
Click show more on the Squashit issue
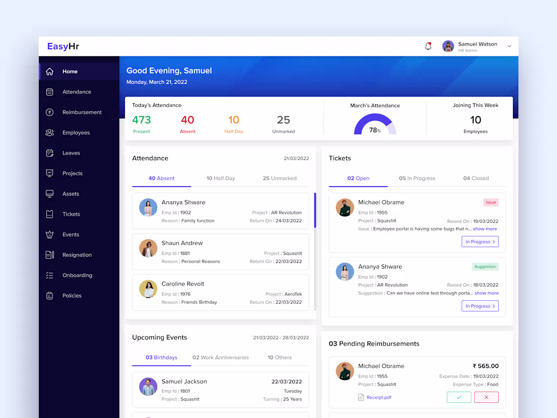tap(485, 229)
